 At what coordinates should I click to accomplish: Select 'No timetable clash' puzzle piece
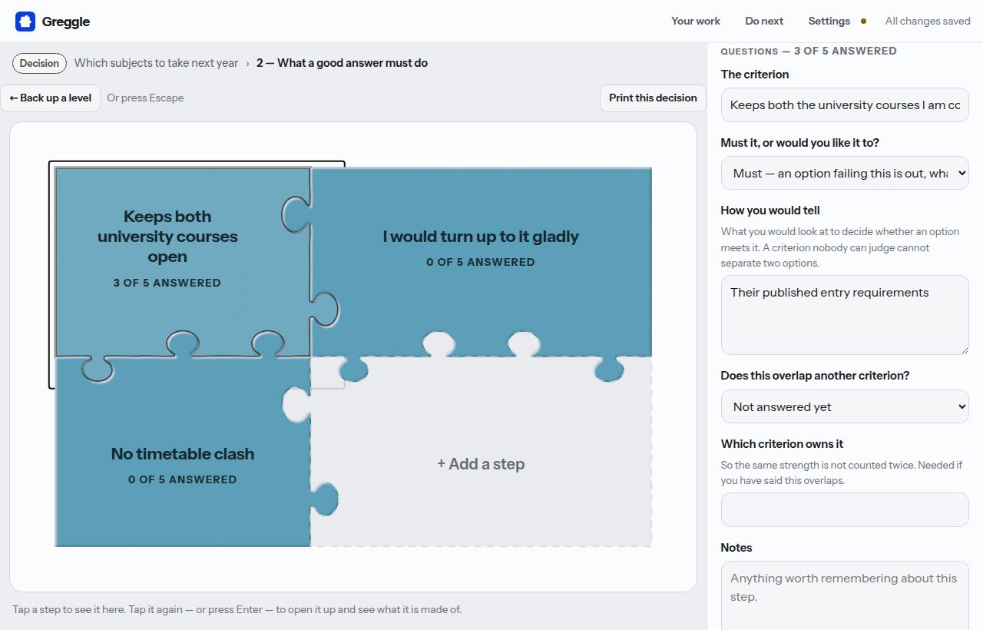pos(182,453)
